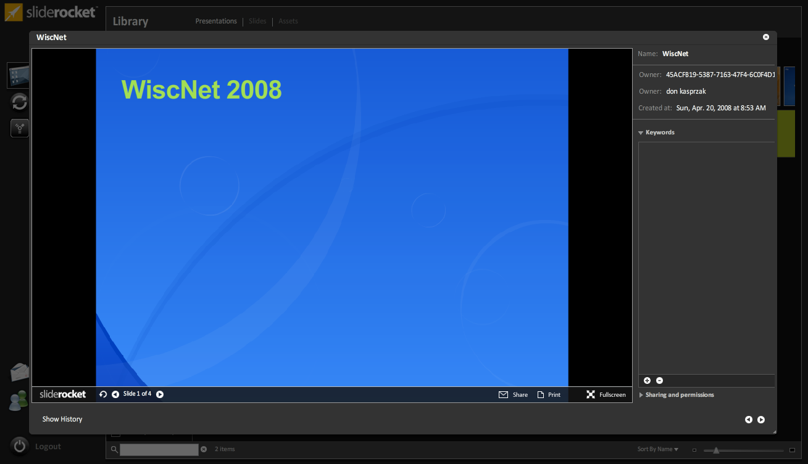Click the WiscNet 2008 slide title
The width and height of the screenshot is (808, 464).
coord(201,89)
